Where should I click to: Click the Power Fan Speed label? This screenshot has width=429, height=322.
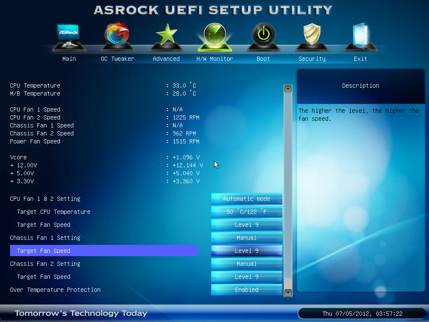coord(35,141)
